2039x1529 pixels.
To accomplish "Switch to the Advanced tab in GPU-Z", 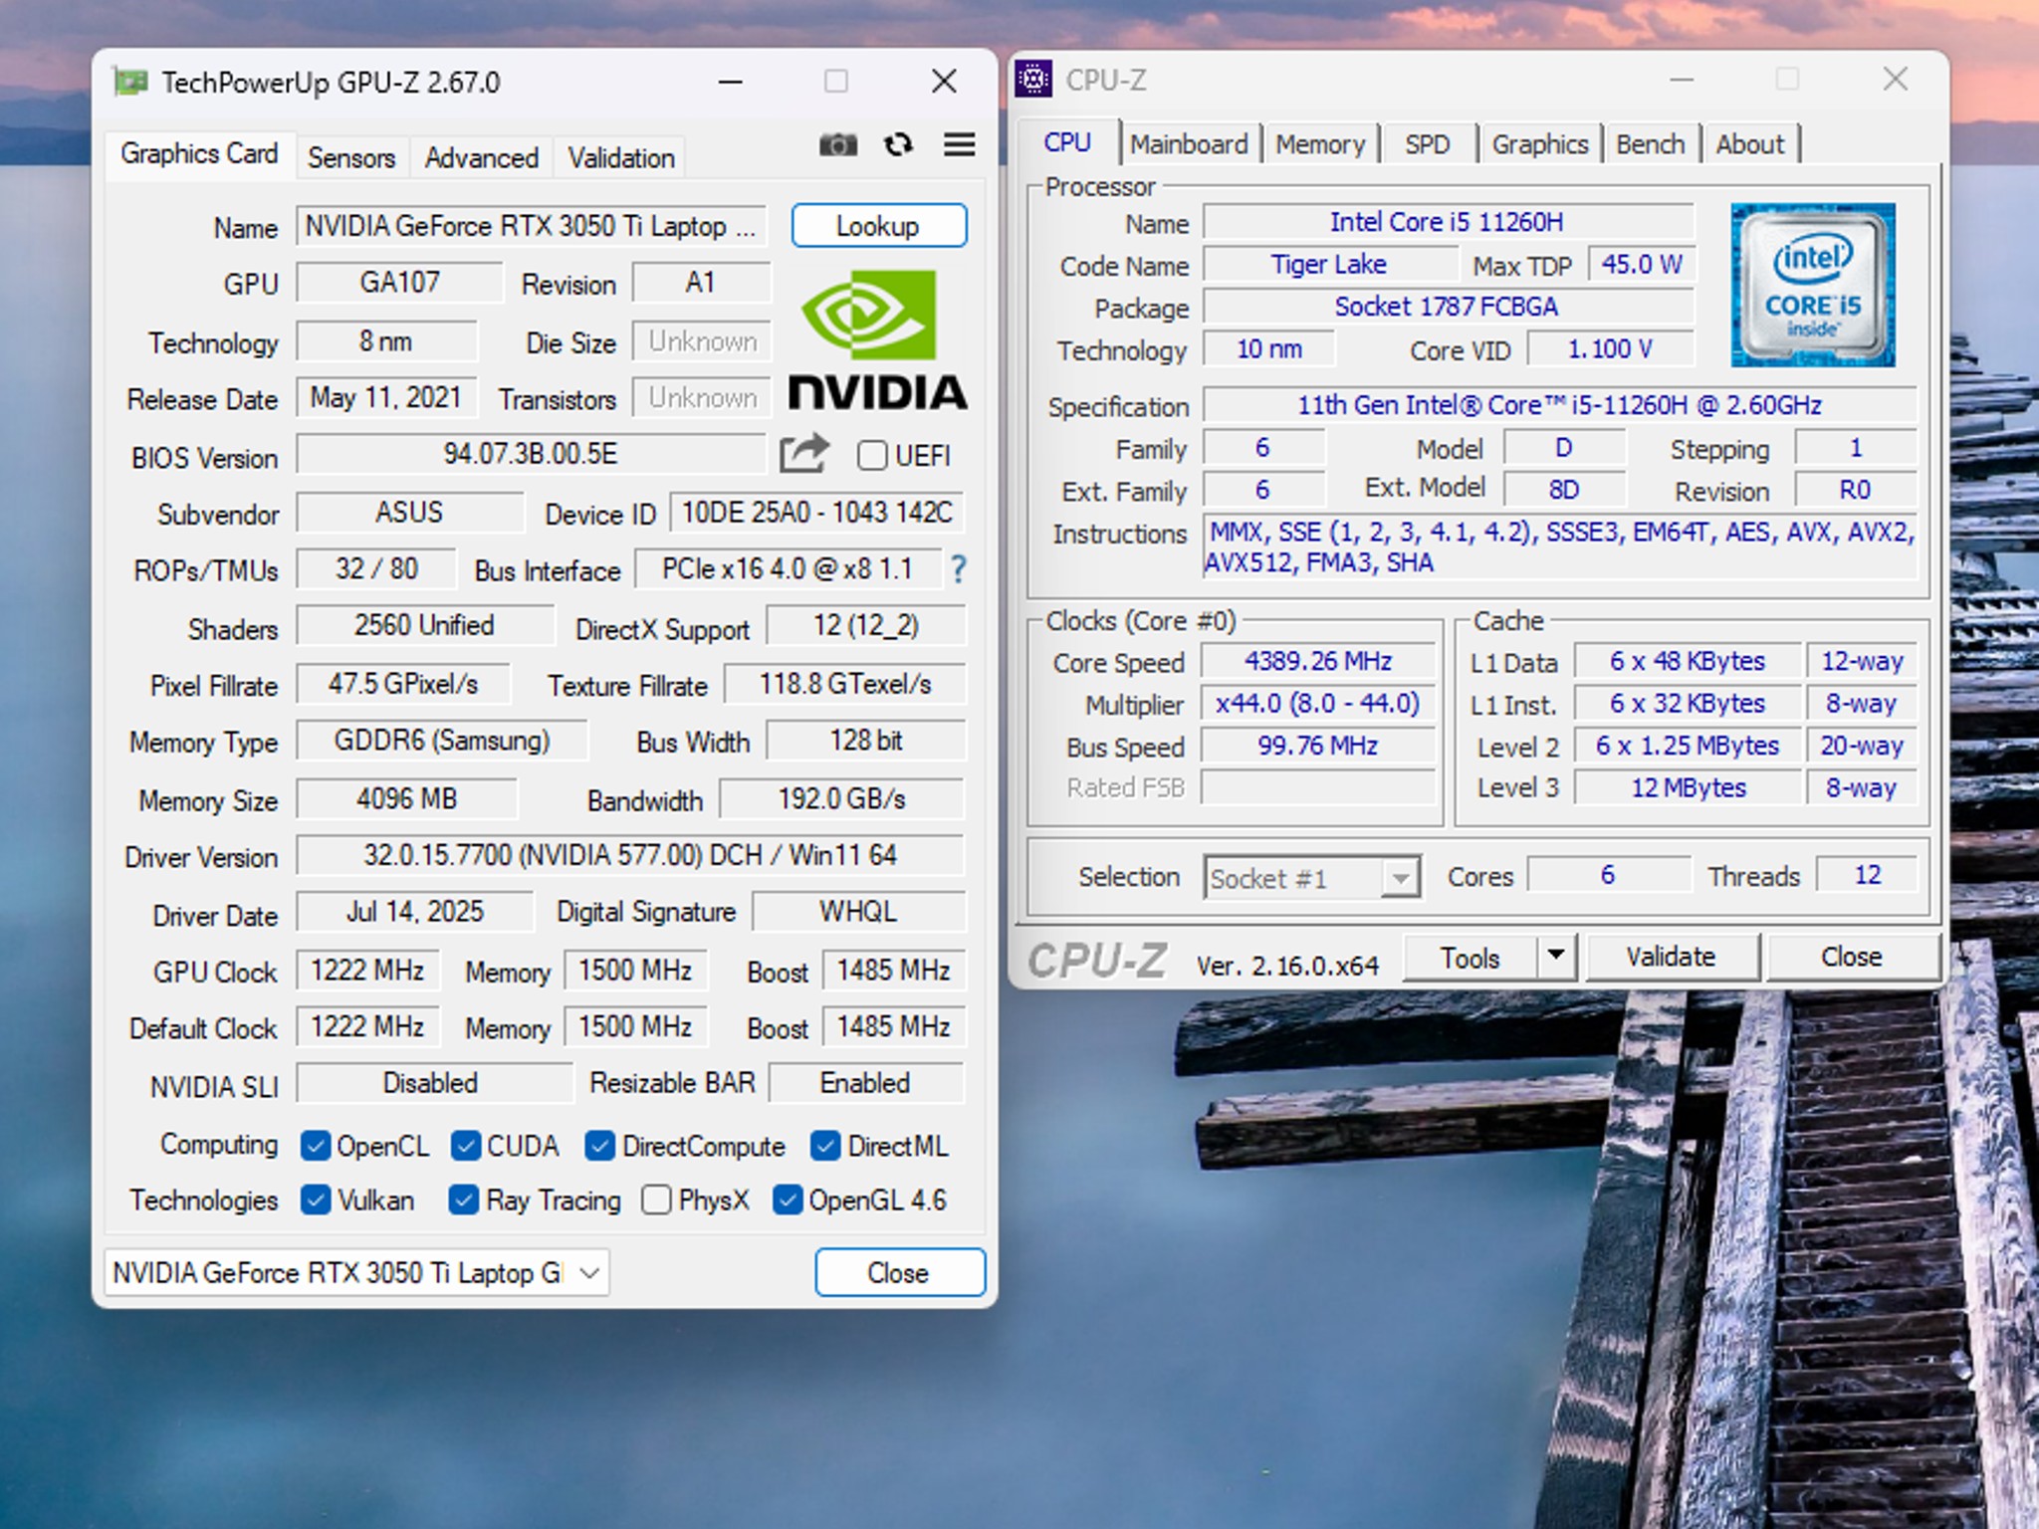I will [482, 157].
